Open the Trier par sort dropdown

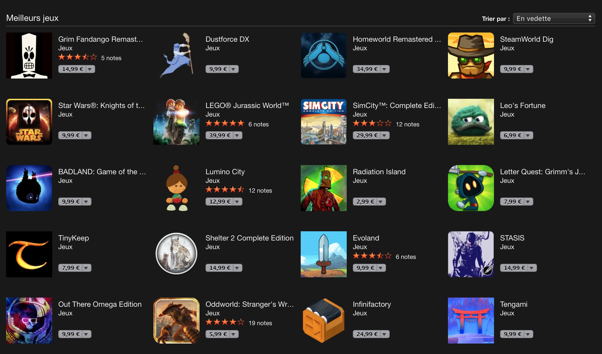pos(554,18)
